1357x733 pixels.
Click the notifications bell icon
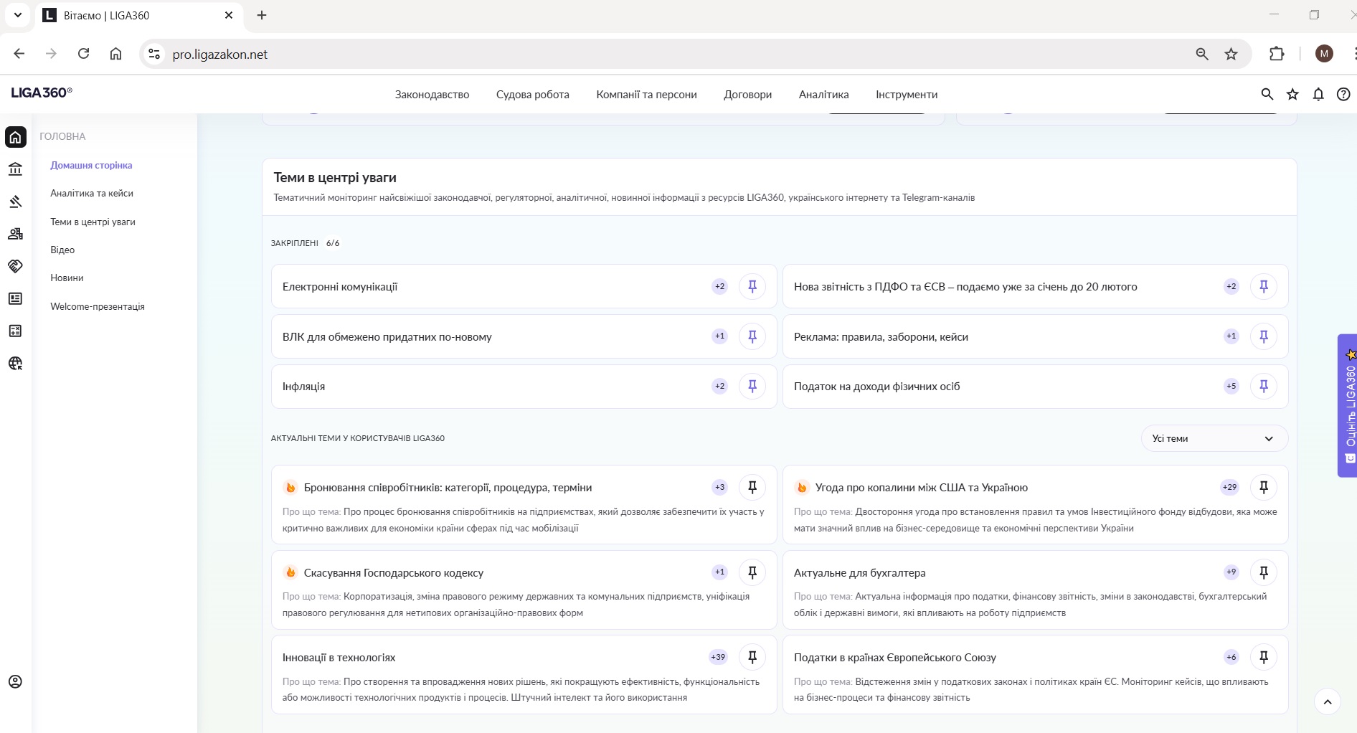pos(1318,94)
